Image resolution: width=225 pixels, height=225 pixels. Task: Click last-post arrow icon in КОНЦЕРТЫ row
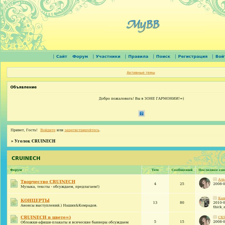click(215, 198)
